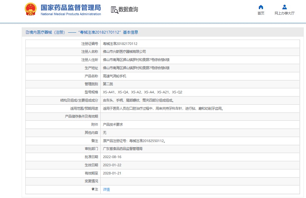
Task: Click the National Medical Products Administration English text
Action: [71, 14]
